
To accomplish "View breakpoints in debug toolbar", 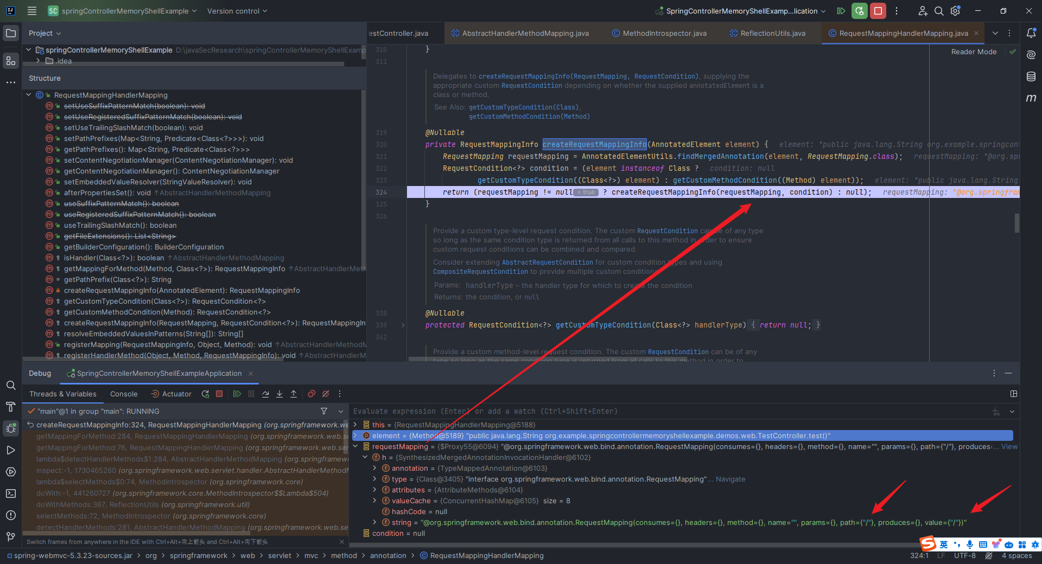I will point(312,394).
